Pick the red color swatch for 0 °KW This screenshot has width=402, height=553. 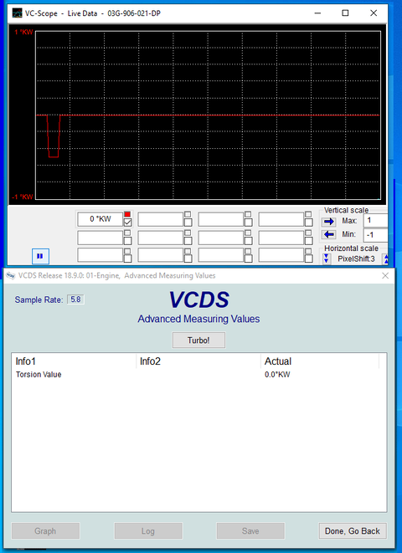pyautogui.click(x=127, y=214)
